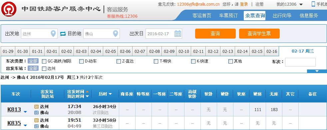Select date tab 02-16
The height and width of the screenshot is (130, 327).
coord(272,52)
